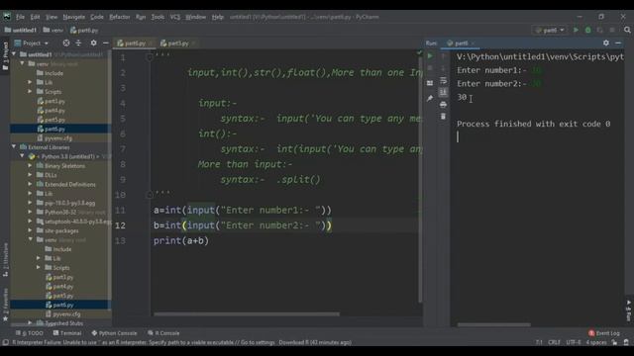634x356 pixels.
Task: Click the tool windows icon at the status bar's left corner
Action: click(x=5, y=343)
